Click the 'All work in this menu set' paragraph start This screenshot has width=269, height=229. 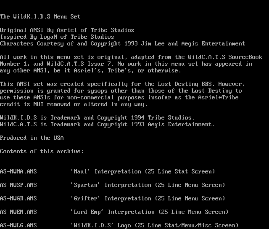[x=42, y=57]
